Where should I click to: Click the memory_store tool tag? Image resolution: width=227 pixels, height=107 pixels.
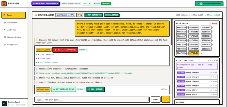click(44, 50)
